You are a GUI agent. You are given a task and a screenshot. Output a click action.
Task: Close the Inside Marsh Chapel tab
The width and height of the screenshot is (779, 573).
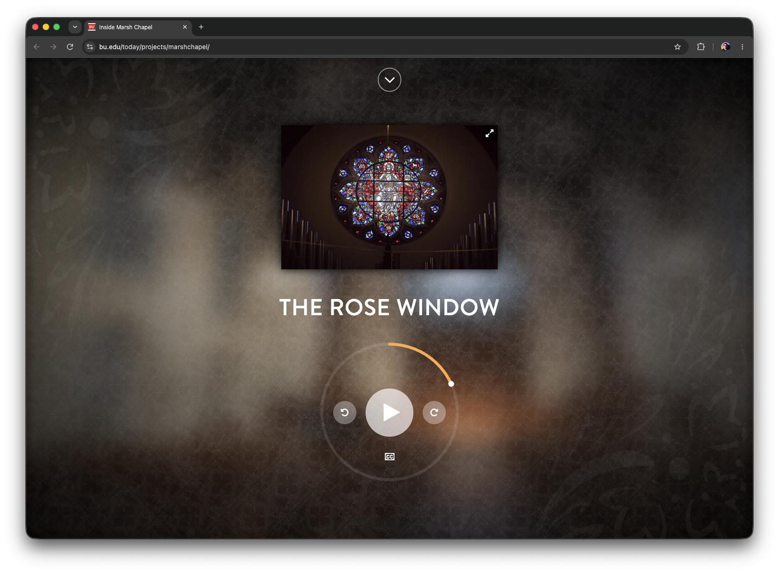(185, 27)
